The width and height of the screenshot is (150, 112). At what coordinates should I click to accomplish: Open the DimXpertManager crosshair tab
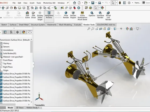17,32
